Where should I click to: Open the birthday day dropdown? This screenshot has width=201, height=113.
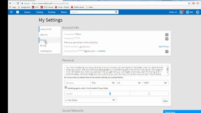pyautogui.click(x=130, y=83)
